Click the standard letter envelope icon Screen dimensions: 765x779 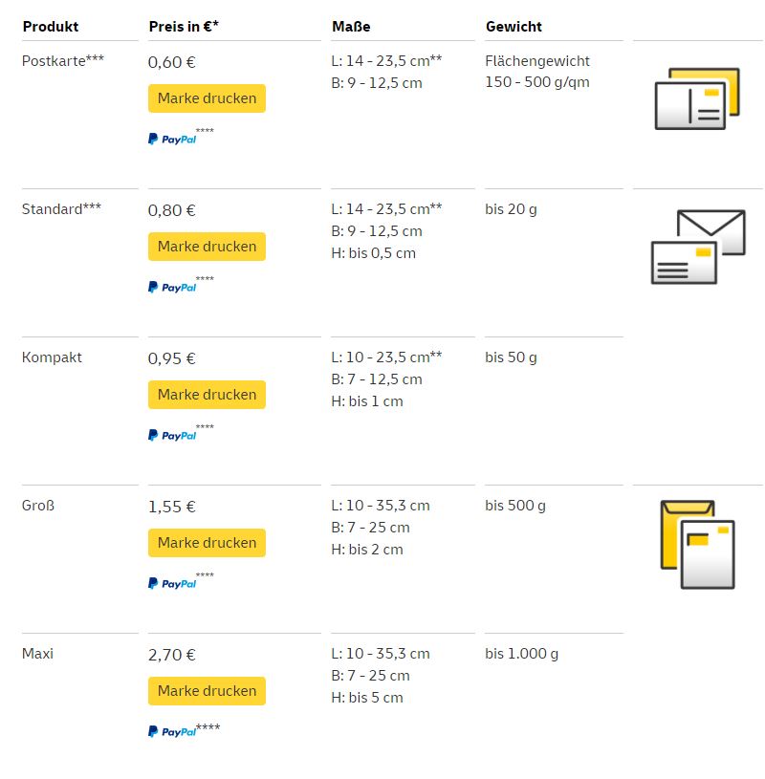pos(697,247)
